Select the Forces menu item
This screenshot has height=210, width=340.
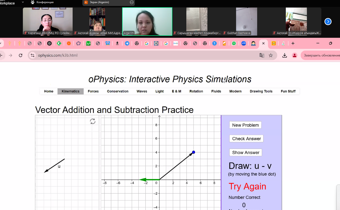pos(93,91)
